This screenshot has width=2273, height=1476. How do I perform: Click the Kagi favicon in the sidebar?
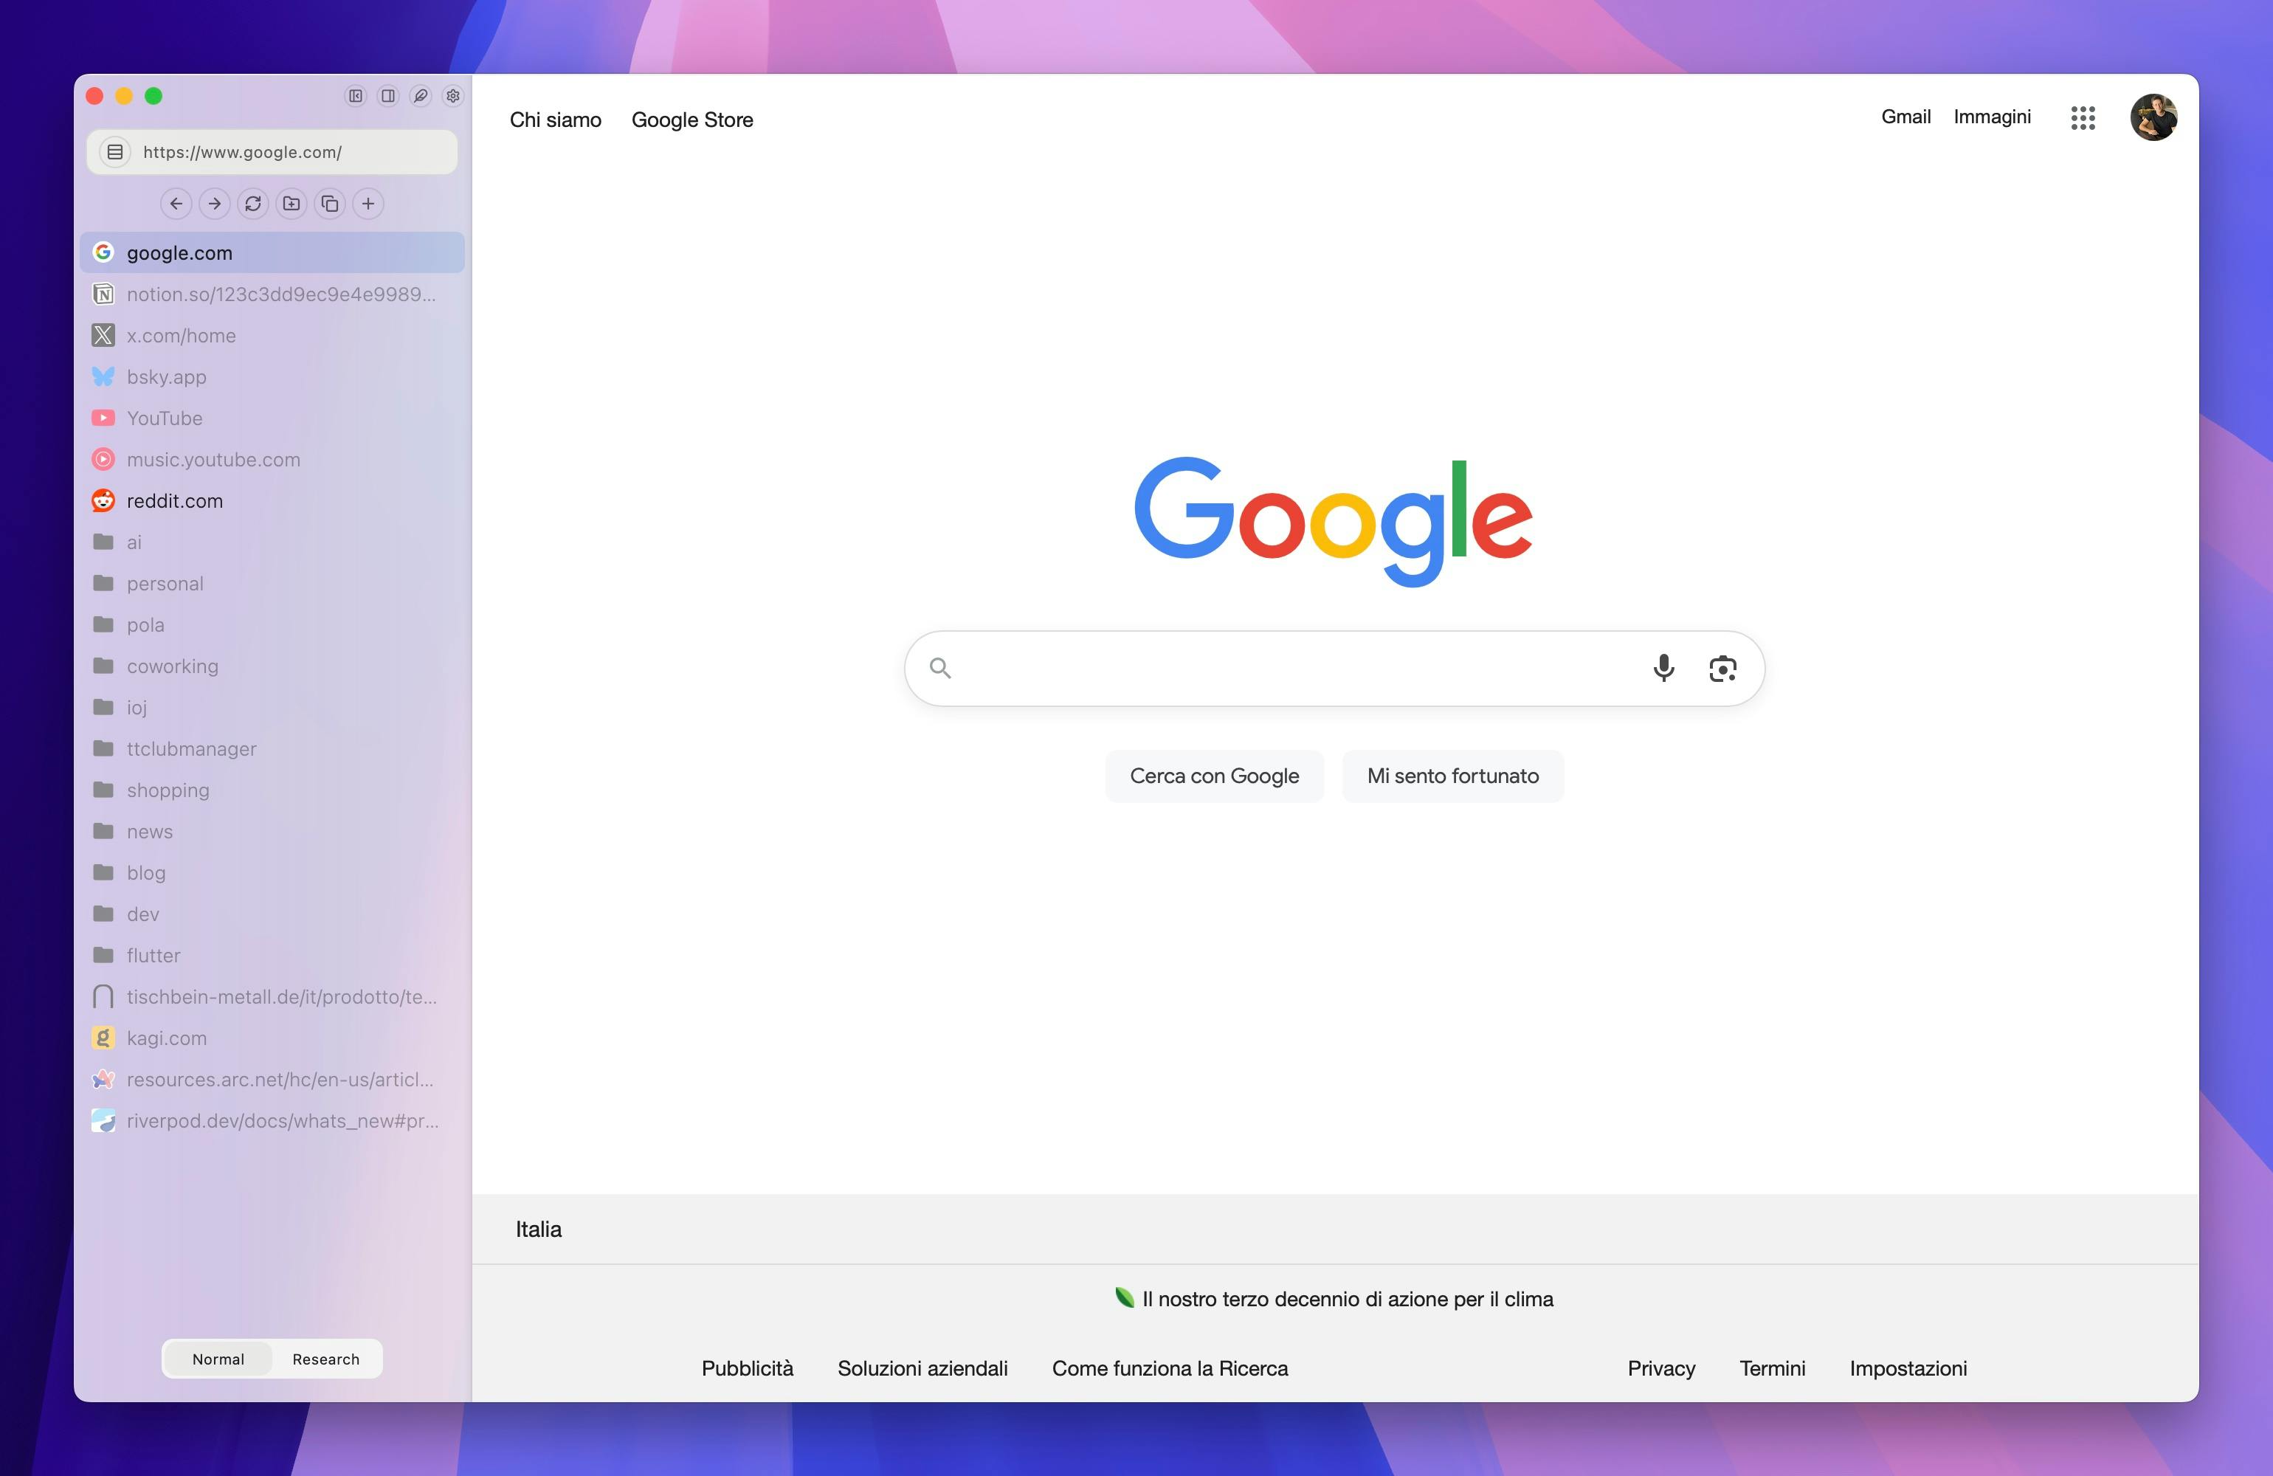[x=103, y=1038]
